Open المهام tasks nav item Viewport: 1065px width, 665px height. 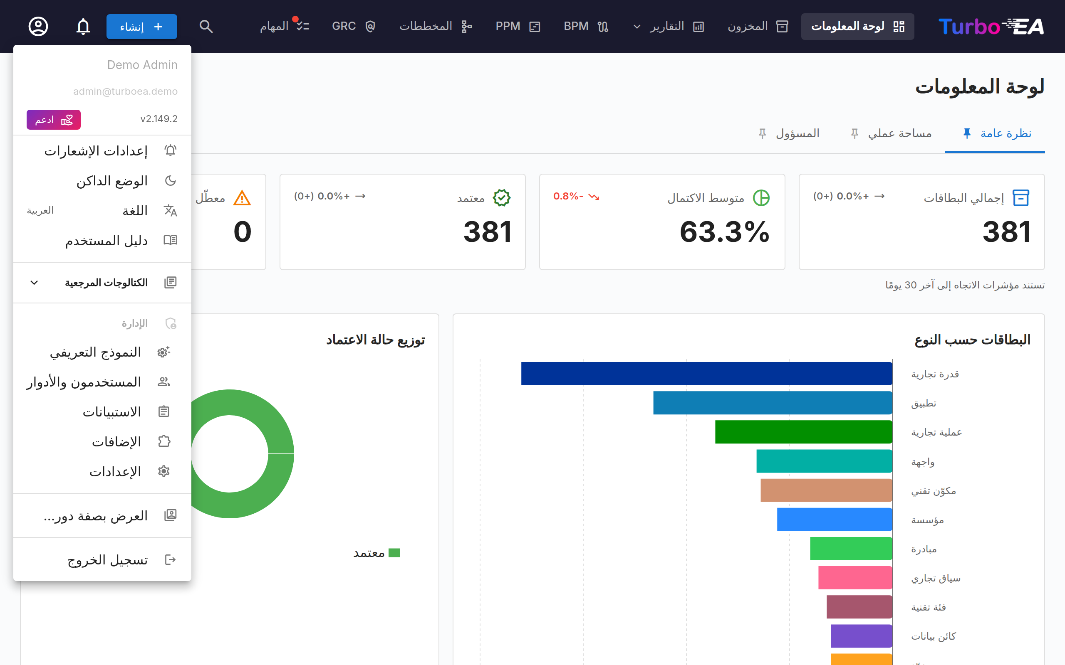[x=284, y=26]
